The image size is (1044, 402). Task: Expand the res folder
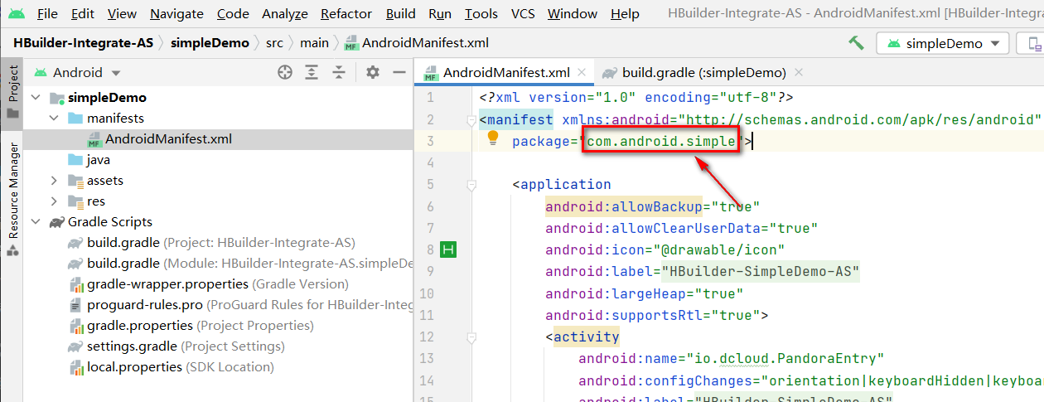55,201
